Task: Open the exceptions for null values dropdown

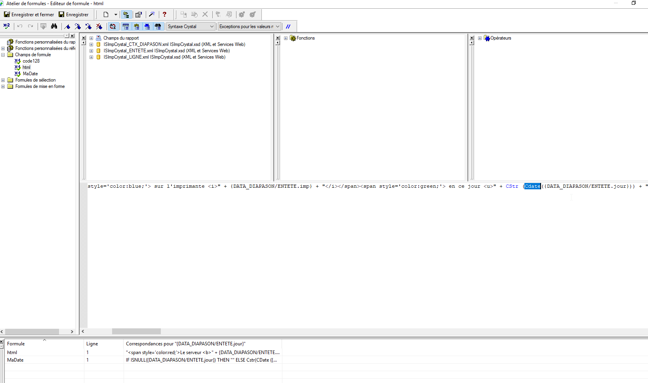Action: click(278, 26)
